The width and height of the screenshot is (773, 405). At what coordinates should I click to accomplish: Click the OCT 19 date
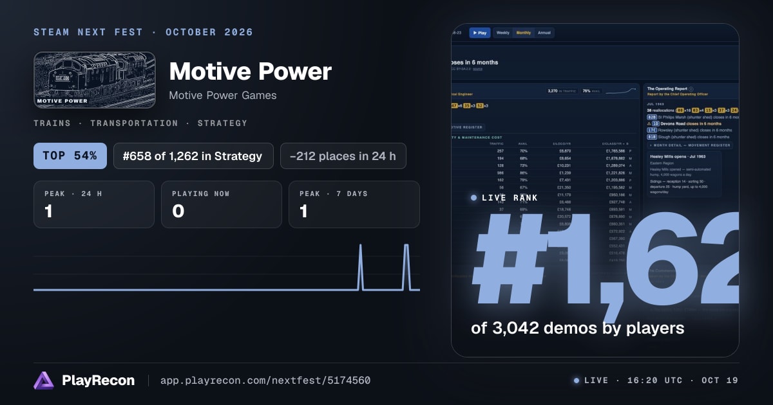click(719, 381)
